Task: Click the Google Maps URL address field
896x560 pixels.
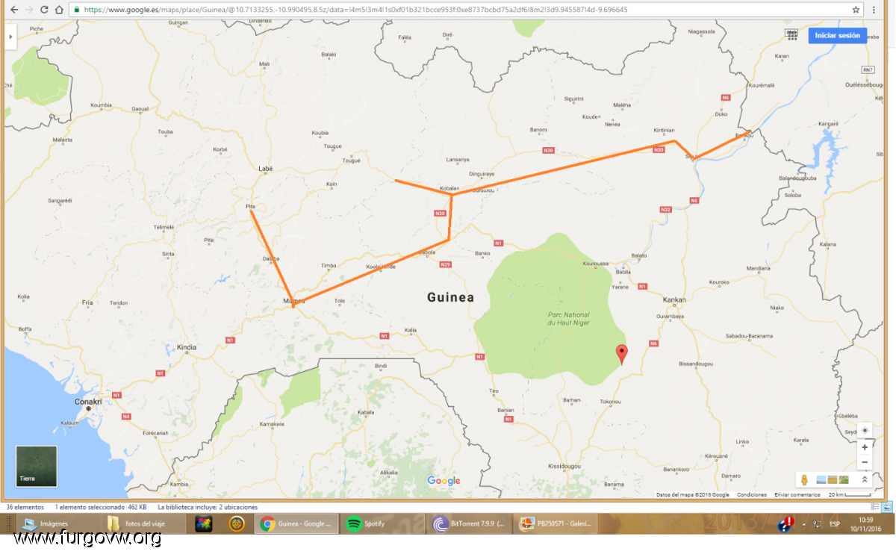Action: [467, 10]
